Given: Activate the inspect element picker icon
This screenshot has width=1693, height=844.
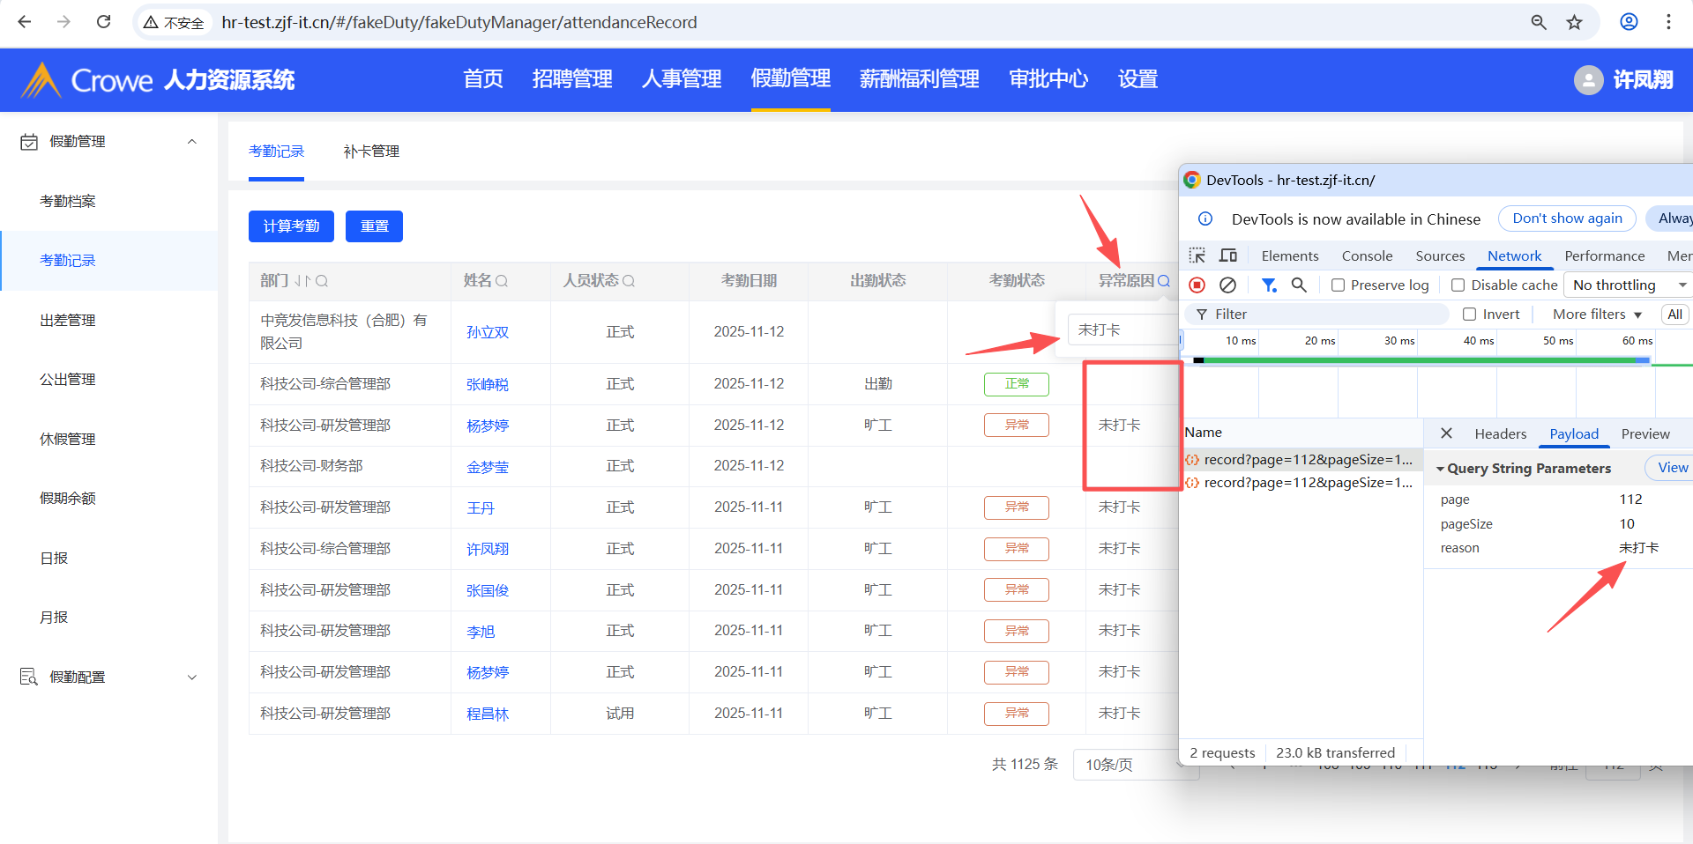Looking at the screenshot, I should (1197, 255).
